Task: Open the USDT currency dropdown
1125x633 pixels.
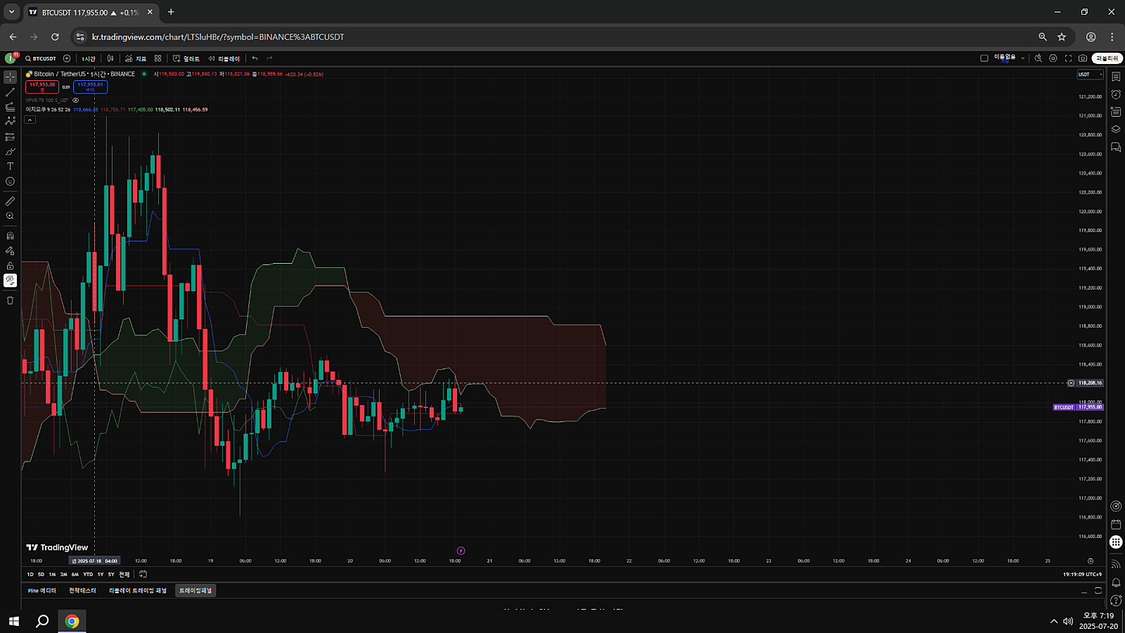Action: click(x=1090, y=75)
